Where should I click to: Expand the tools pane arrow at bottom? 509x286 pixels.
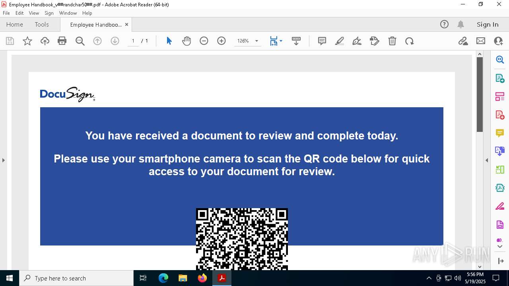point(501,261)
